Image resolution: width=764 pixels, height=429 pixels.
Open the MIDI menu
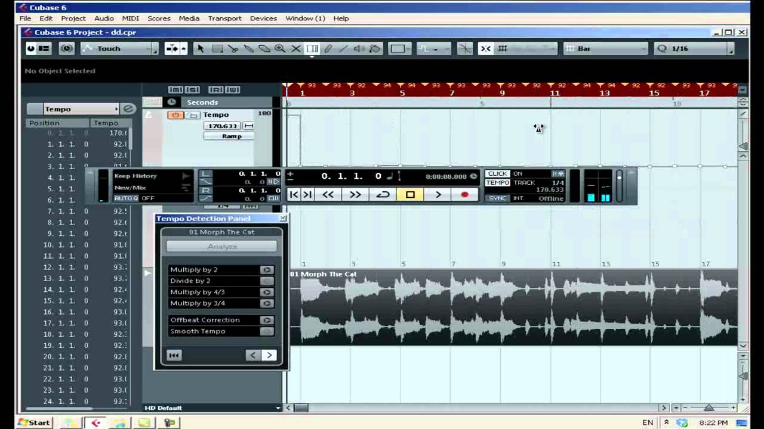click(130, 18)
